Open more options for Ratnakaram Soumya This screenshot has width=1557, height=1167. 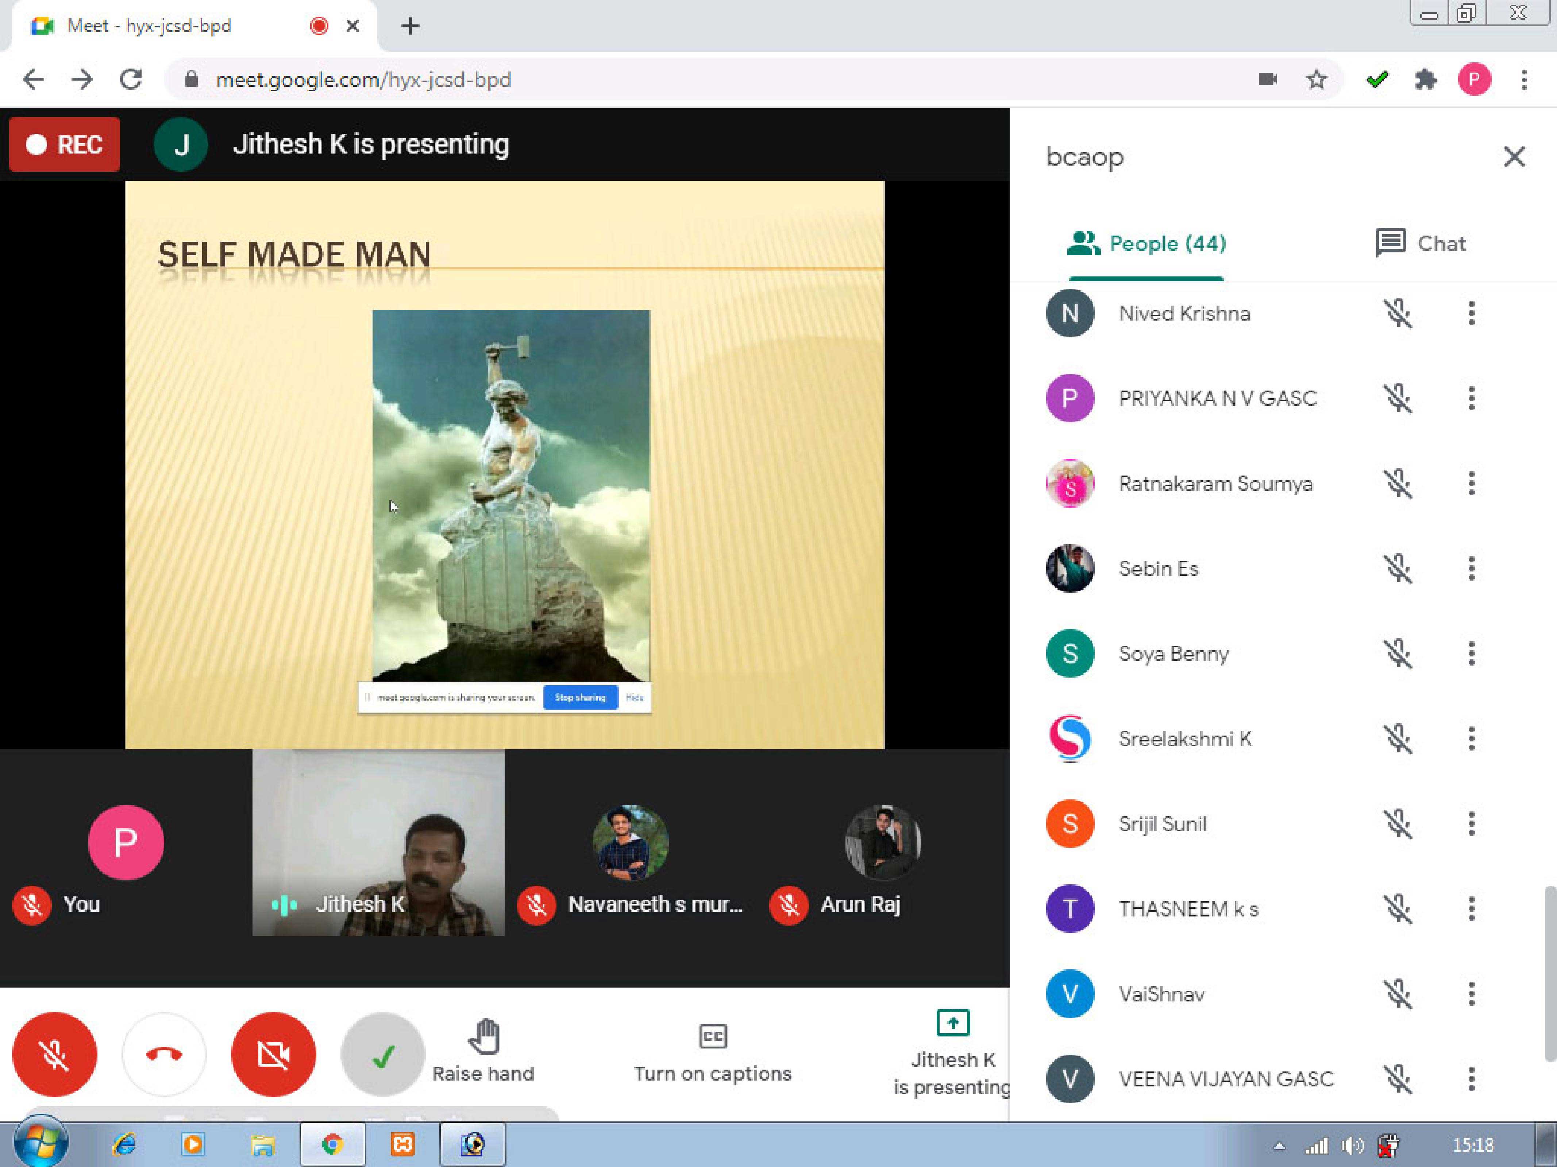click(1471, 484)
